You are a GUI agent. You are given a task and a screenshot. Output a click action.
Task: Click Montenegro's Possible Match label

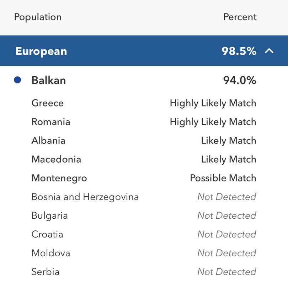point(223,178)
